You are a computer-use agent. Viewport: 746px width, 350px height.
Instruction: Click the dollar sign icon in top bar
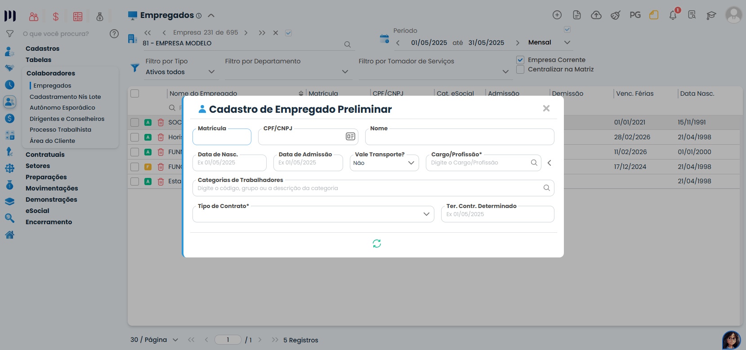click(x=56, y=17)
